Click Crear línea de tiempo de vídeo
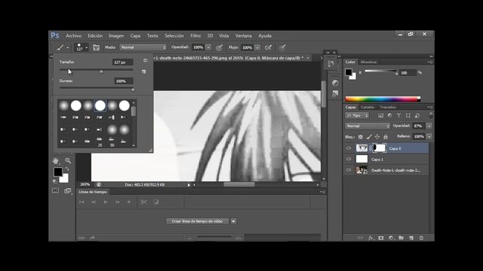The width and height of the screenshot is (483, 271). click(x=197, y=221)
